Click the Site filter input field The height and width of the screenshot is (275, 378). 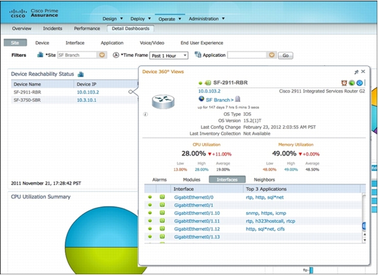(78, 55)
